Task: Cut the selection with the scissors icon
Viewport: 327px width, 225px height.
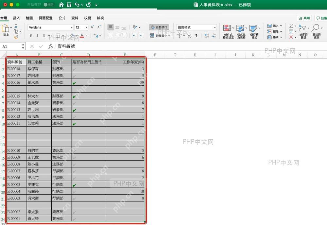Action: click(x=16, y=26)
